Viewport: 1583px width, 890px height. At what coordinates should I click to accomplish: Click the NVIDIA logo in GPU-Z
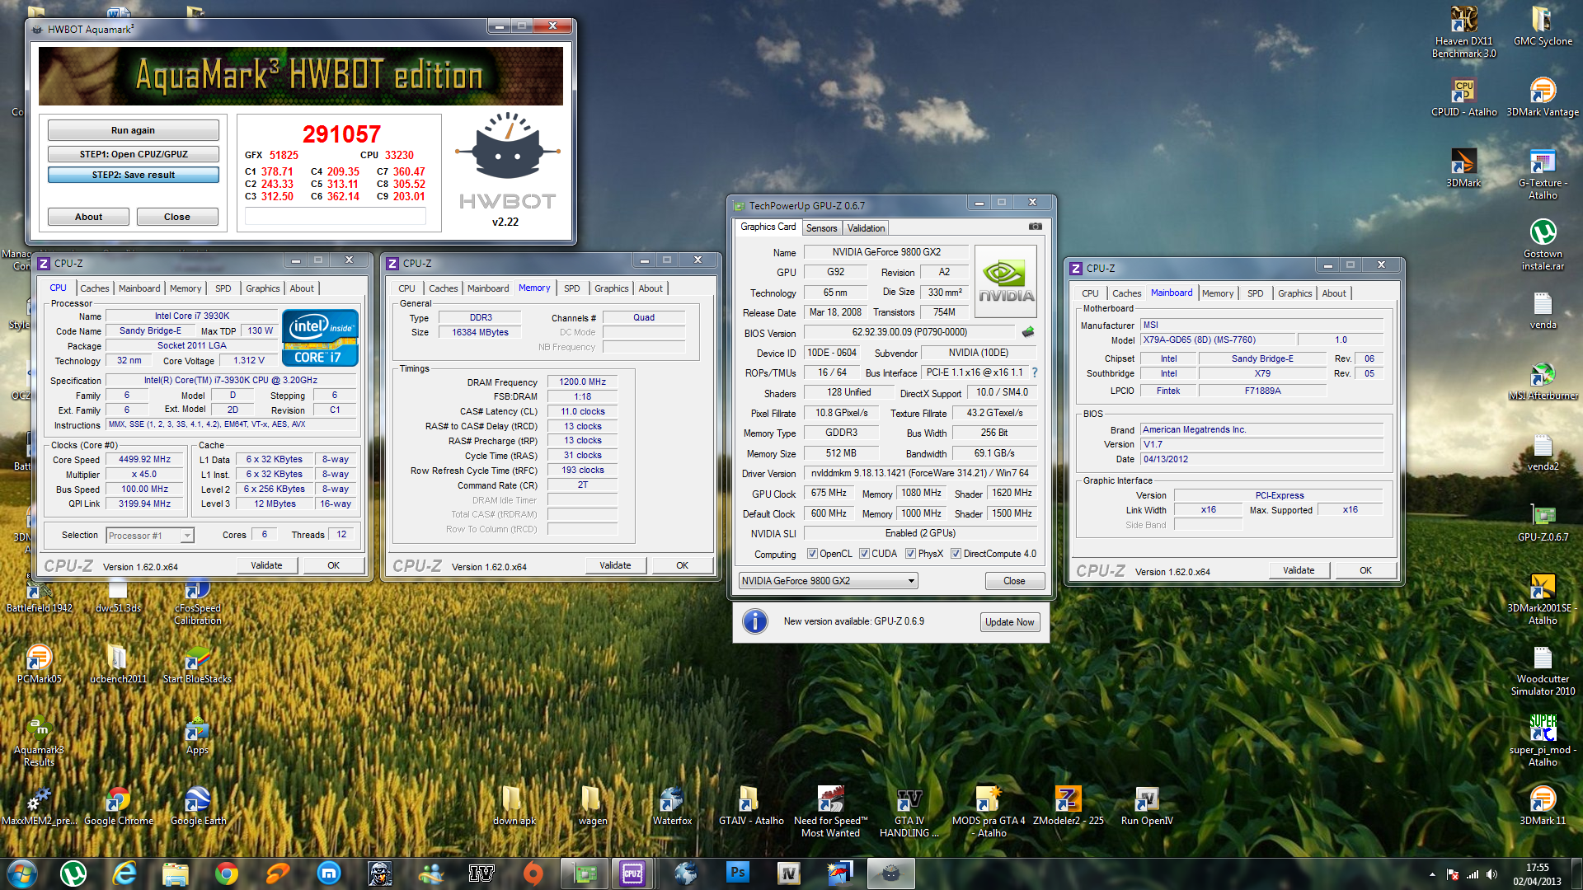pyautogui.click(x=1005, y=281)
